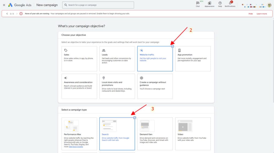Open the account profile avatar
Viewport: 274px width, 153px height.
pos(269,5)
